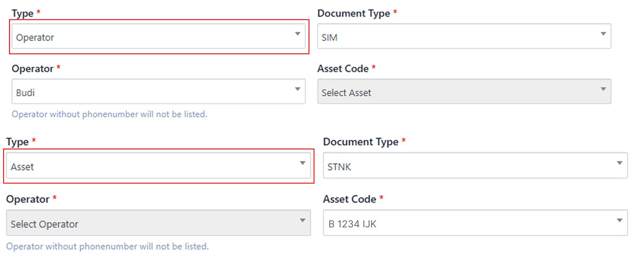Image resolution: width=634 pixels, height=257 pixels.
Task: Open the Type dropdown showing Asset
Action: (151, 166)
